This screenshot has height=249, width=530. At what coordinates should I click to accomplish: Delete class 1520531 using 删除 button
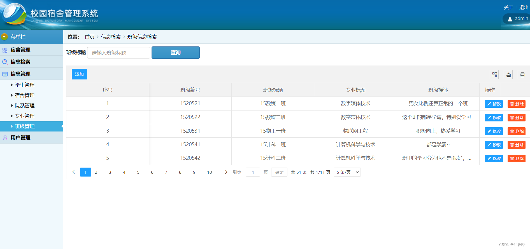pyautogui.click(x=516, y=131)
